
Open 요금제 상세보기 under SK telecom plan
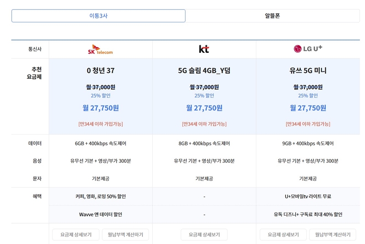(76, 234)
